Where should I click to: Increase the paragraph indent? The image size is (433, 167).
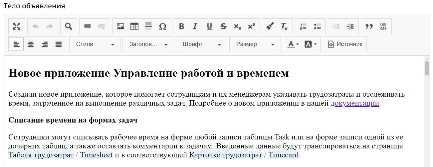(x=350, y=27)
